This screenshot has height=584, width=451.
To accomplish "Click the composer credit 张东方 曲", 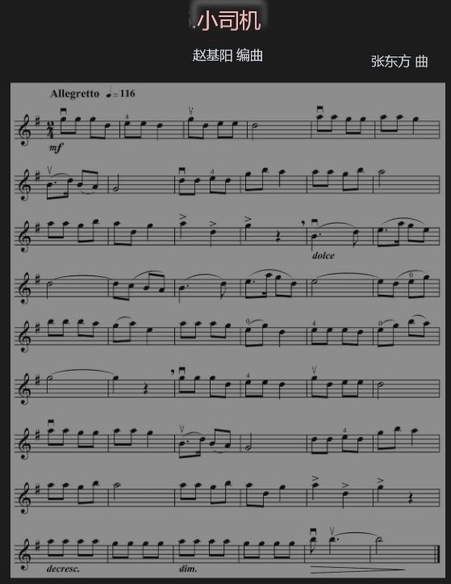I will pyautogui.click(x=399, y=61).
